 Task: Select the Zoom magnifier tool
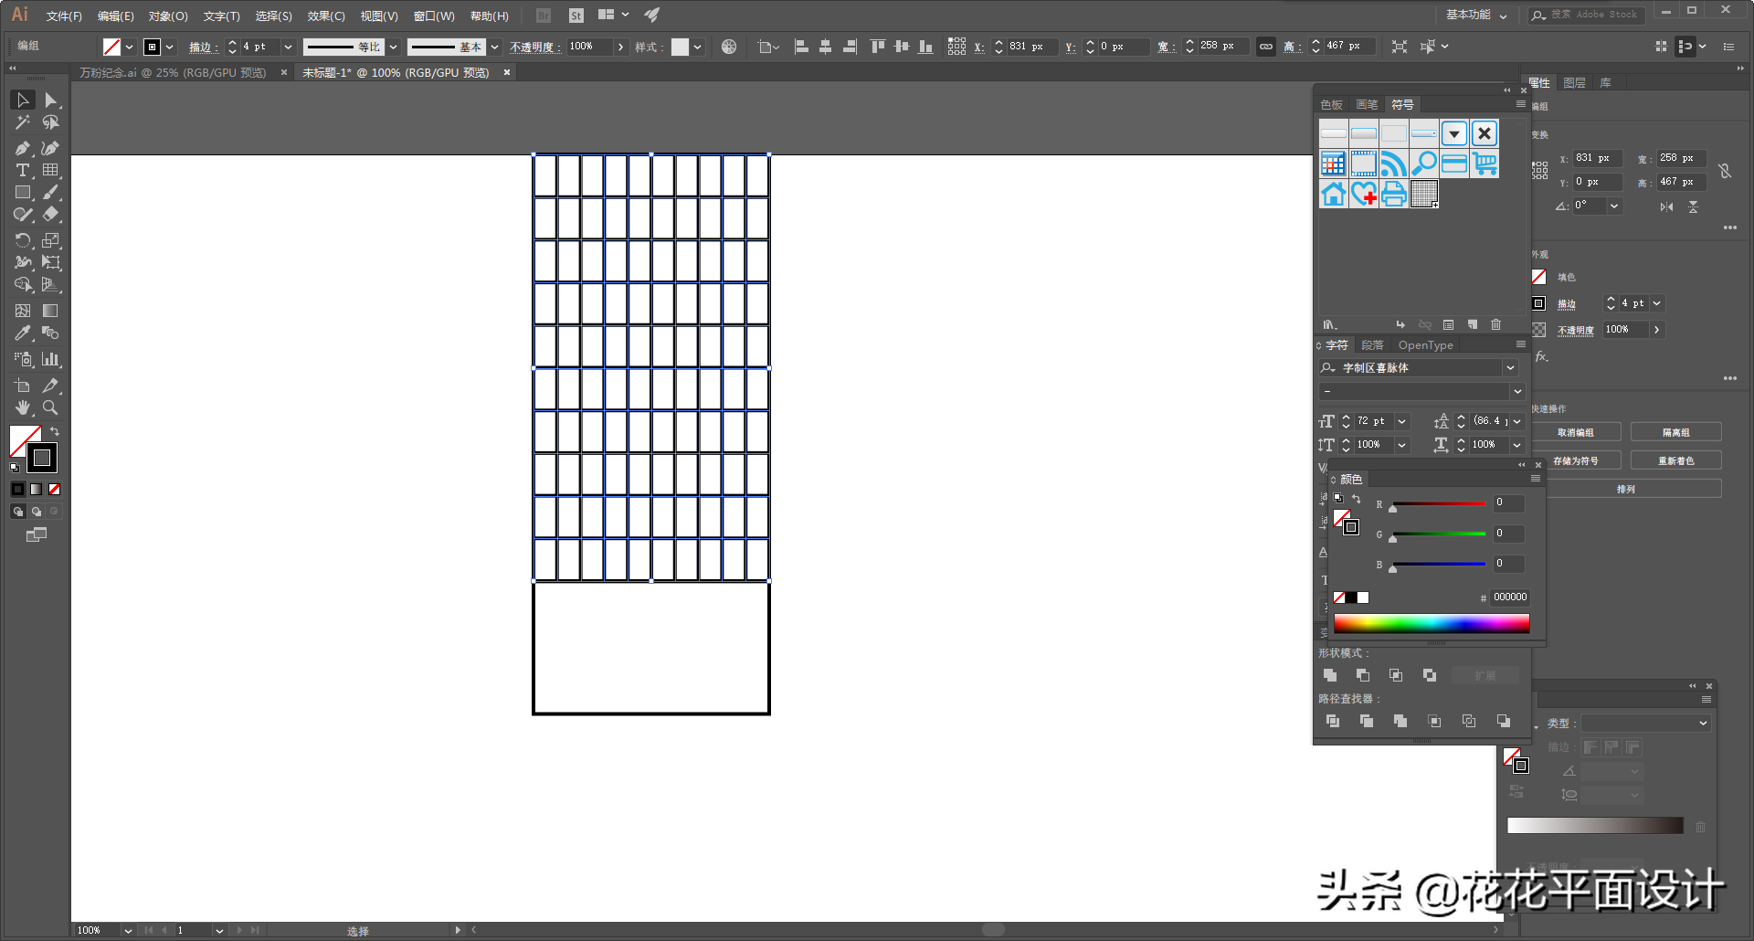[x=51, y=407]
